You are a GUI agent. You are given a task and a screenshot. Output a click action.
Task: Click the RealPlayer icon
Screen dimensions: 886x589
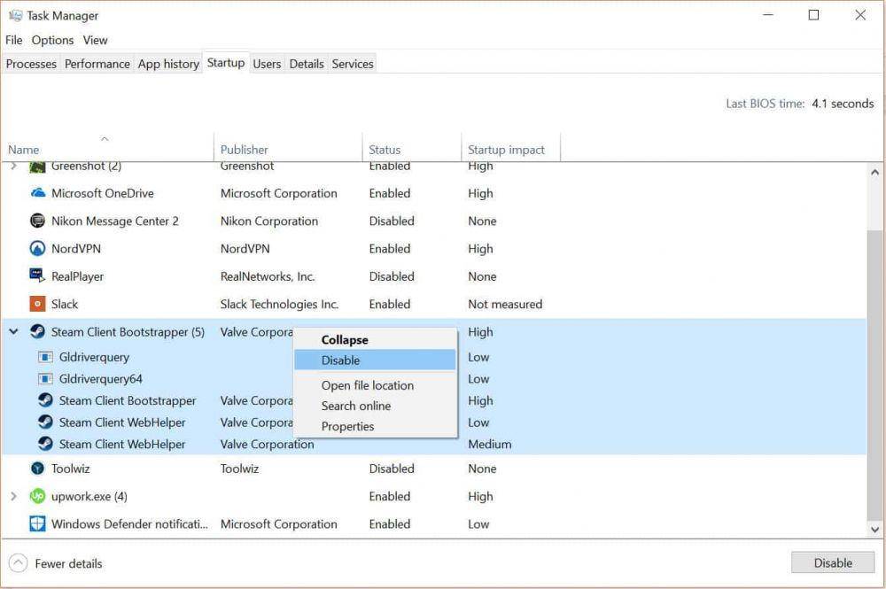pyautogui.click(x=37, y=276)
